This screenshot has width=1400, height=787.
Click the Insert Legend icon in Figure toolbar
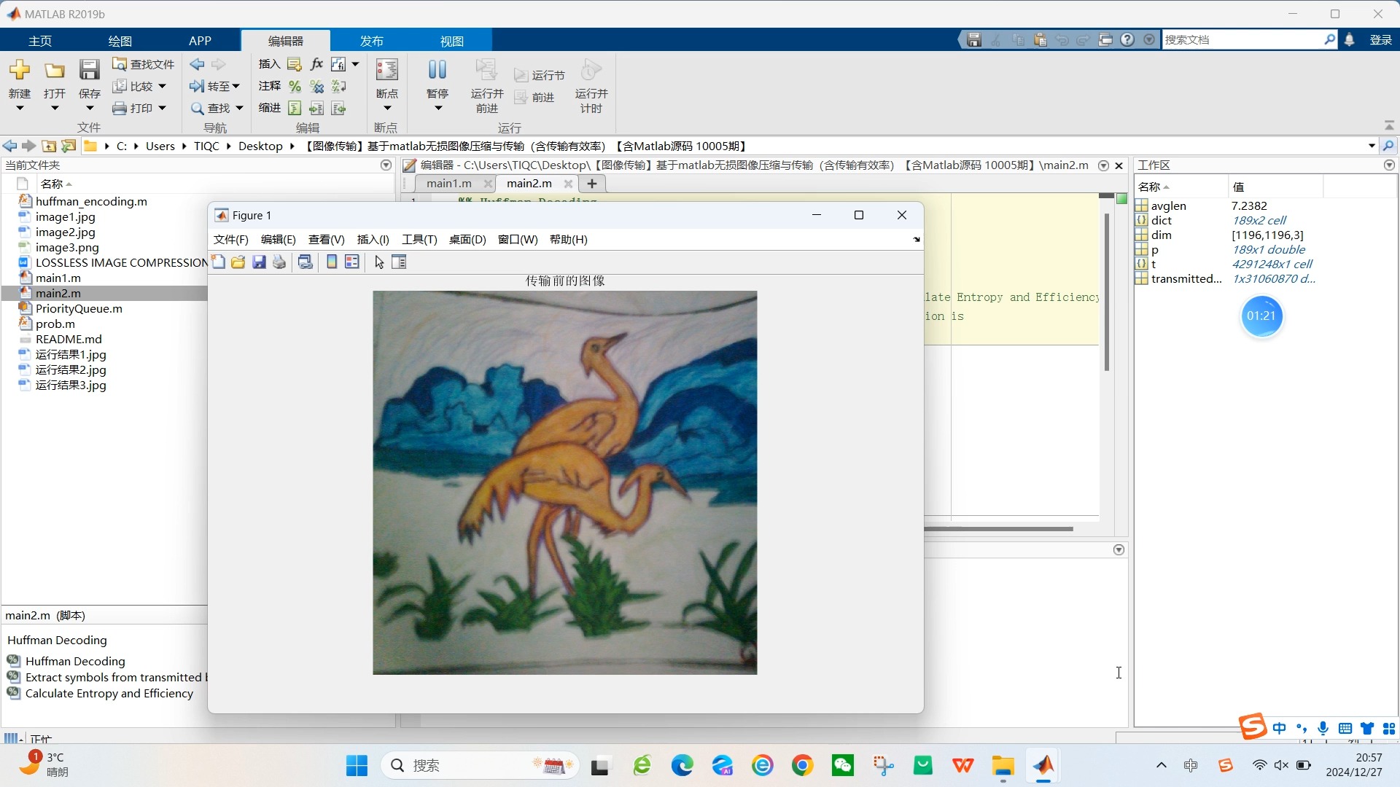352,262
